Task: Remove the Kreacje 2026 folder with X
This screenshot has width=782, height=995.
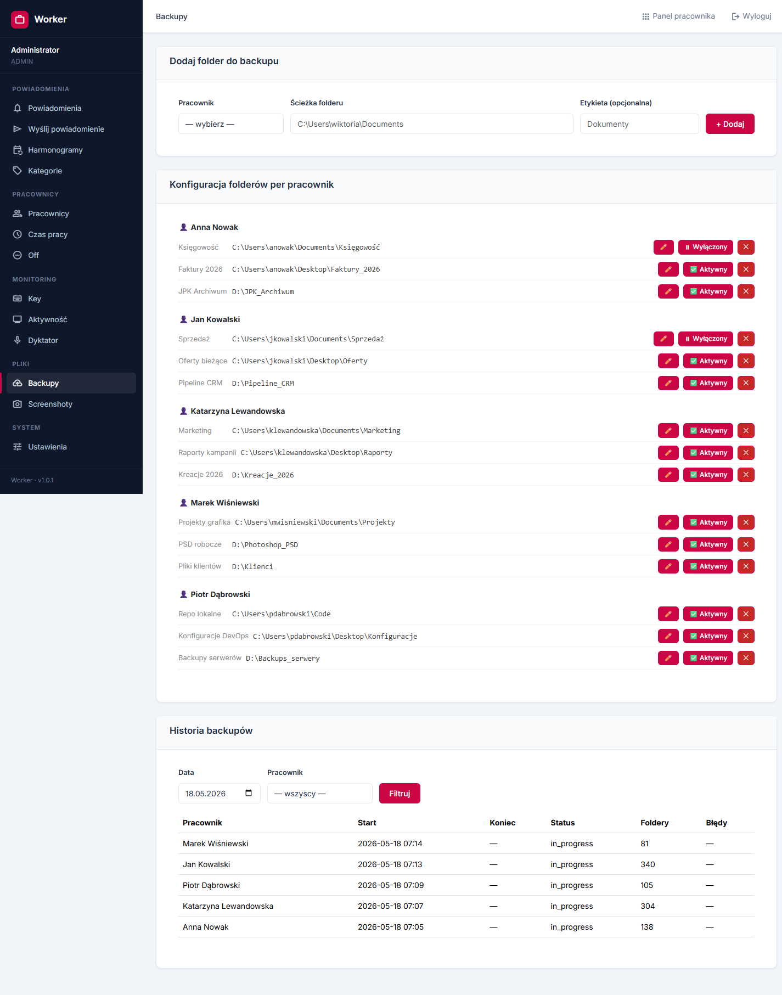Action: click(x=746, y=475)
